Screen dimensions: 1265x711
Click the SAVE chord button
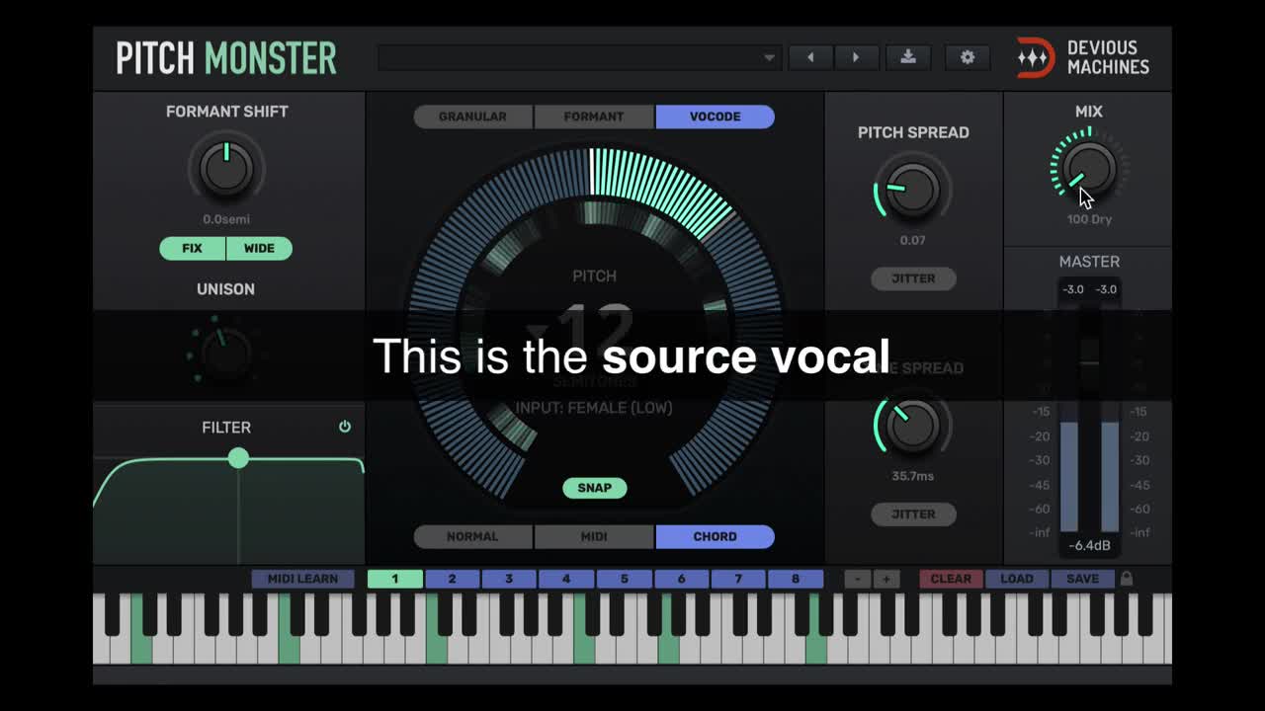1082,579
